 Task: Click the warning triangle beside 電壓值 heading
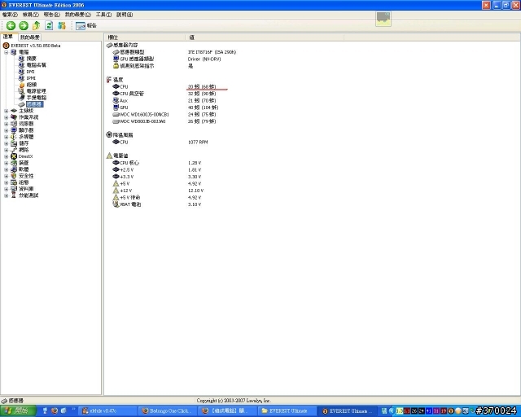[x=109, y=156]
